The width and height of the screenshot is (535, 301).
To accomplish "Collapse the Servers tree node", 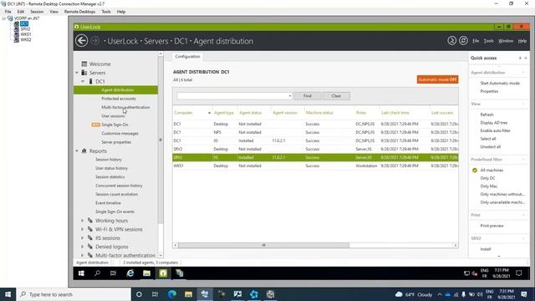I will click(77, 73).
